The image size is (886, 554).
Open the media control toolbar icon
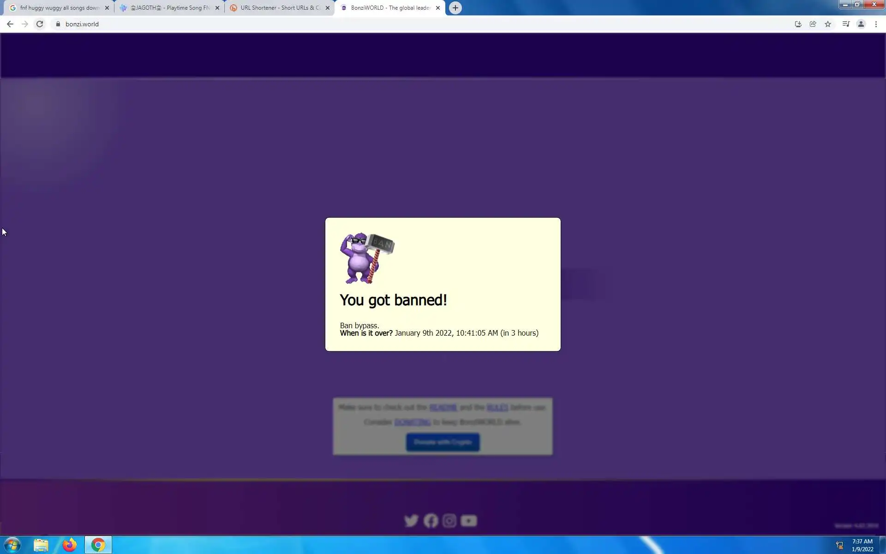(846, 24)
